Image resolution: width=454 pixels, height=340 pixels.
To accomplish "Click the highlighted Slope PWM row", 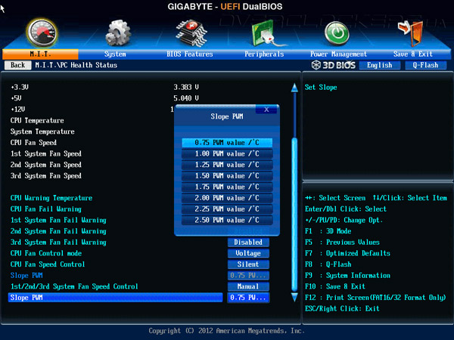I will click(116, 298).
